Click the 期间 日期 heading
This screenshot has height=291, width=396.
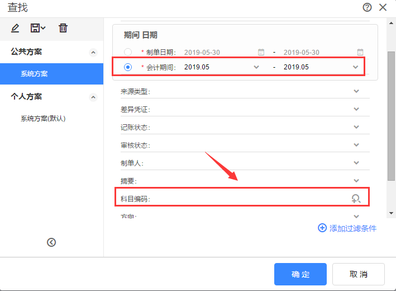tap(140, 35)
